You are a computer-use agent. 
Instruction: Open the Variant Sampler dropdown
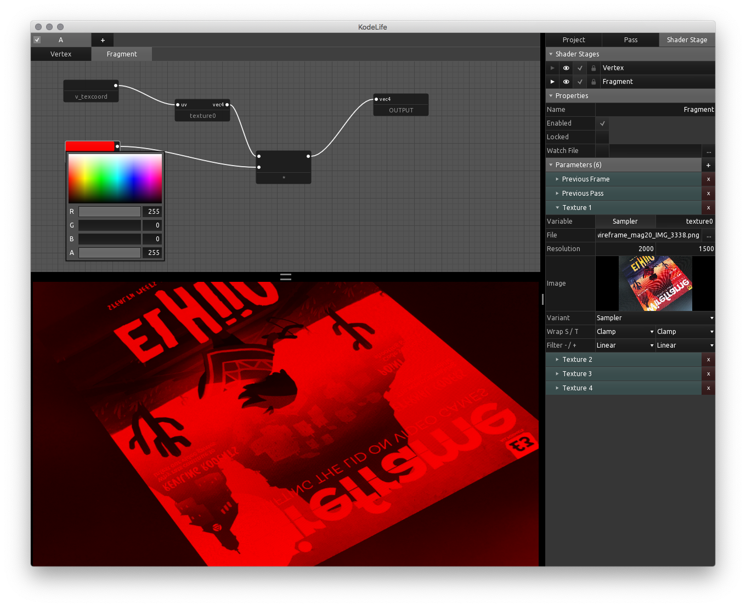click(655, 318)
